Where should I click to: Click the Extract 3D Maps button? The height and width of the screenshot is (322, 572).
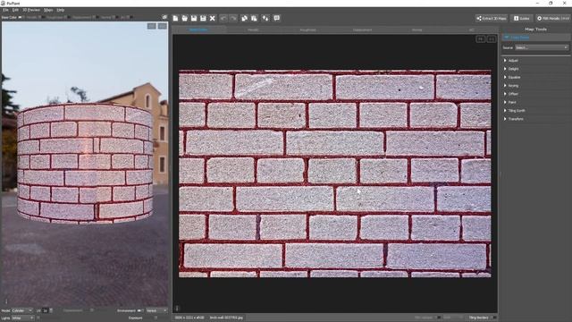pyautogui.click(x=492, y=18)
